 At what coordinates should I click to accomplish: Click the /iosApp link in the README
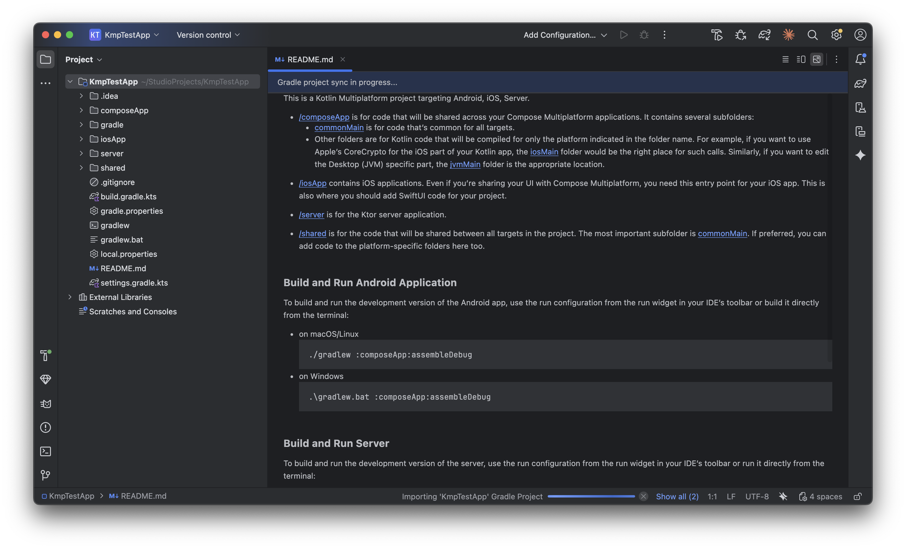pos(312,183)
